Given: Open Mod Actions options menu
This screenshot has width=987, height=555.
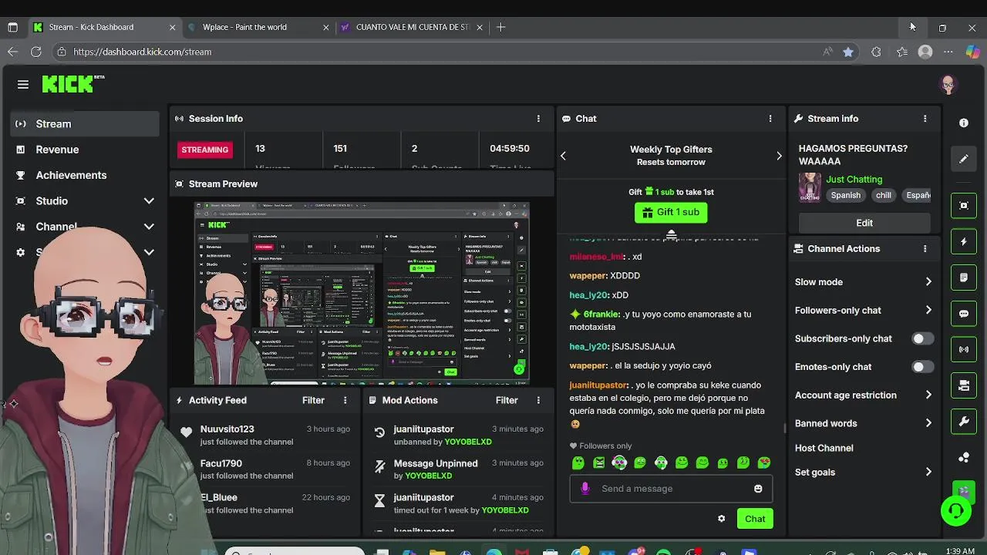Looking at the screenshot, I should coord(538,400).
